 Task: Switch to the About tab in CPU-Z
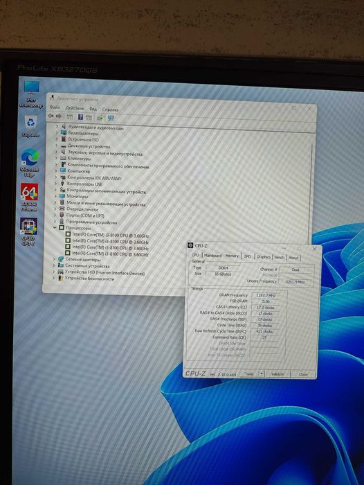[x=293, y=257]
